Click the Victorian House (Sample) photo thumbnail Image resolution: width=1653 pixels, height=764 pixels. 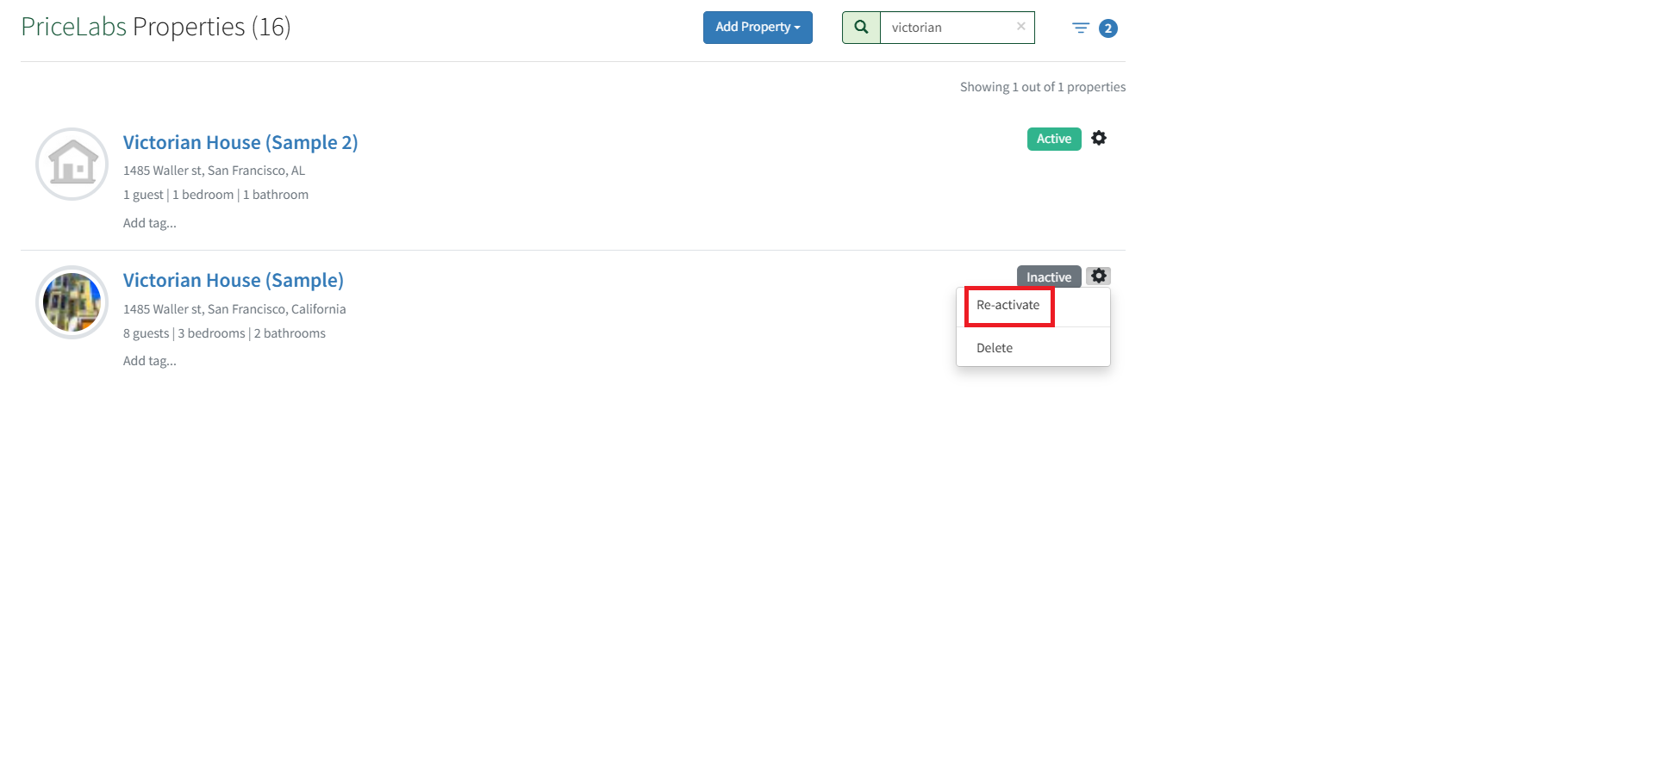tap(72, 302)
